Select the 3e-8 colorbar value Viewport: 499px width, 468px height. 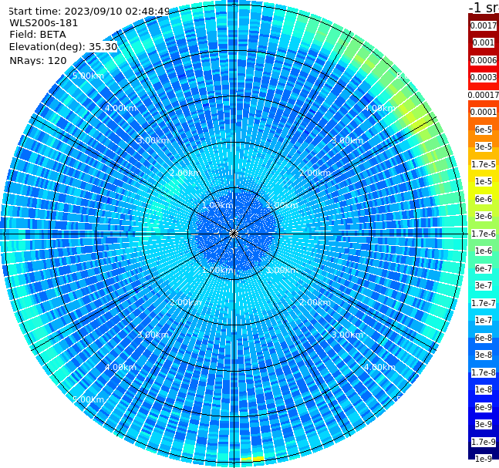(x=484, y=355)
